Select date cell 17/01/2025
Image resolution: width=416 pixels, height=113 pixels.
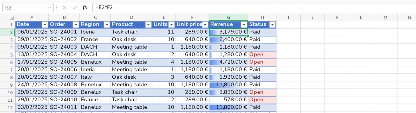(x=32, y=62)
